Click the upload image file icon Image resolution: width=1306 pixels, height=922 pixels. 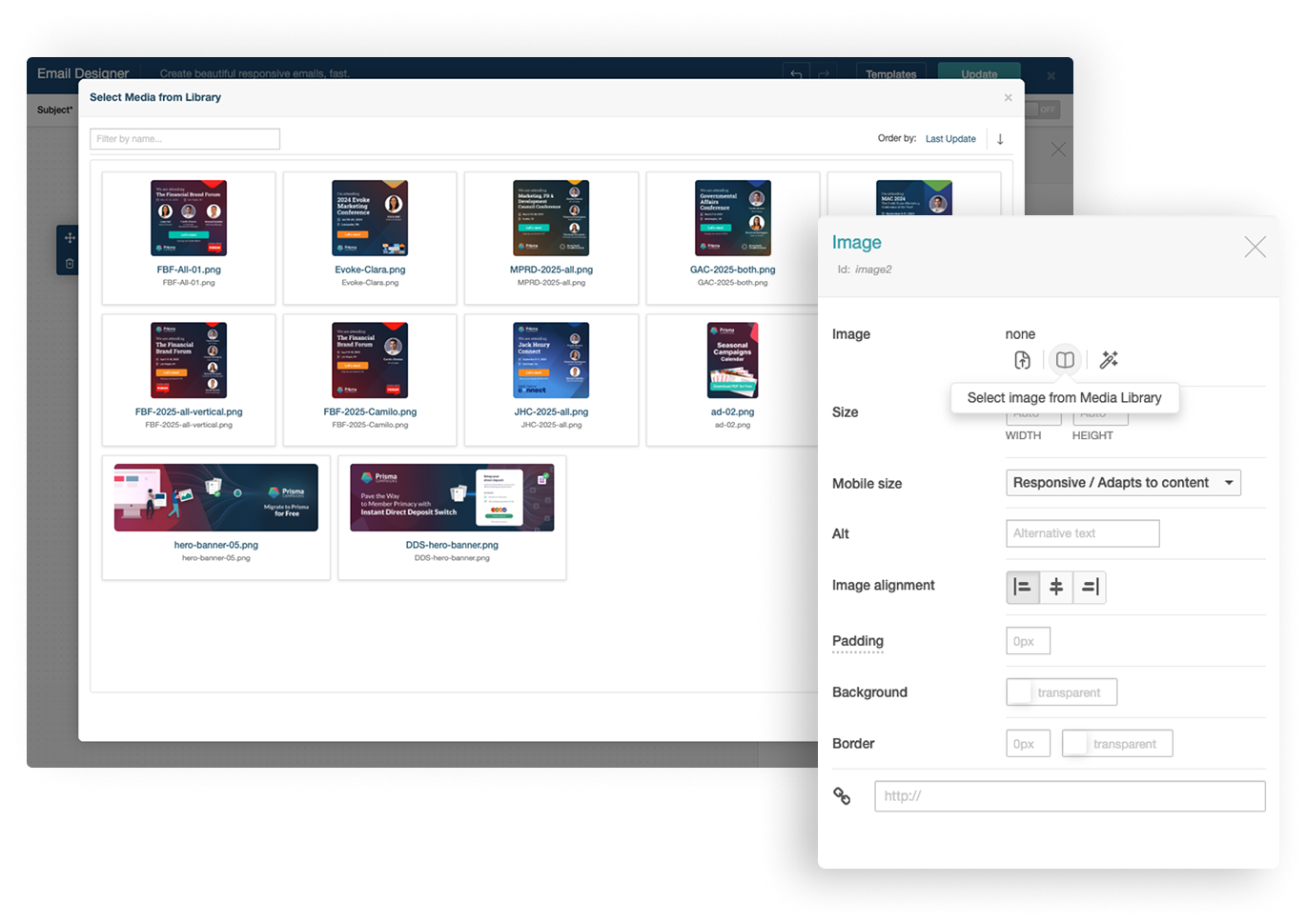1022,360
